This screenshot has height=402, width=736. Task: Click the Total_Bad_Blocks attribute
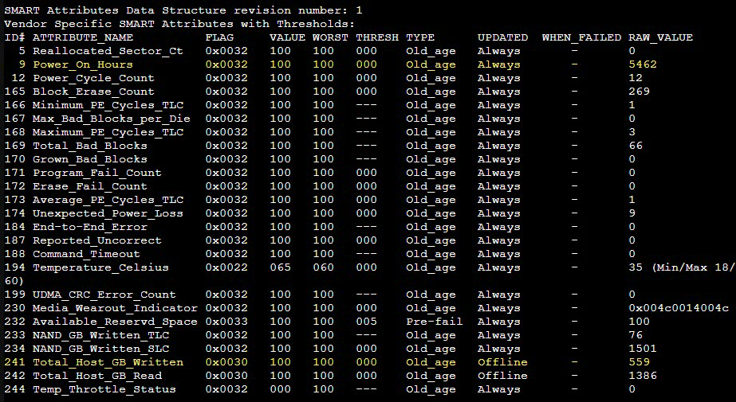89,146
